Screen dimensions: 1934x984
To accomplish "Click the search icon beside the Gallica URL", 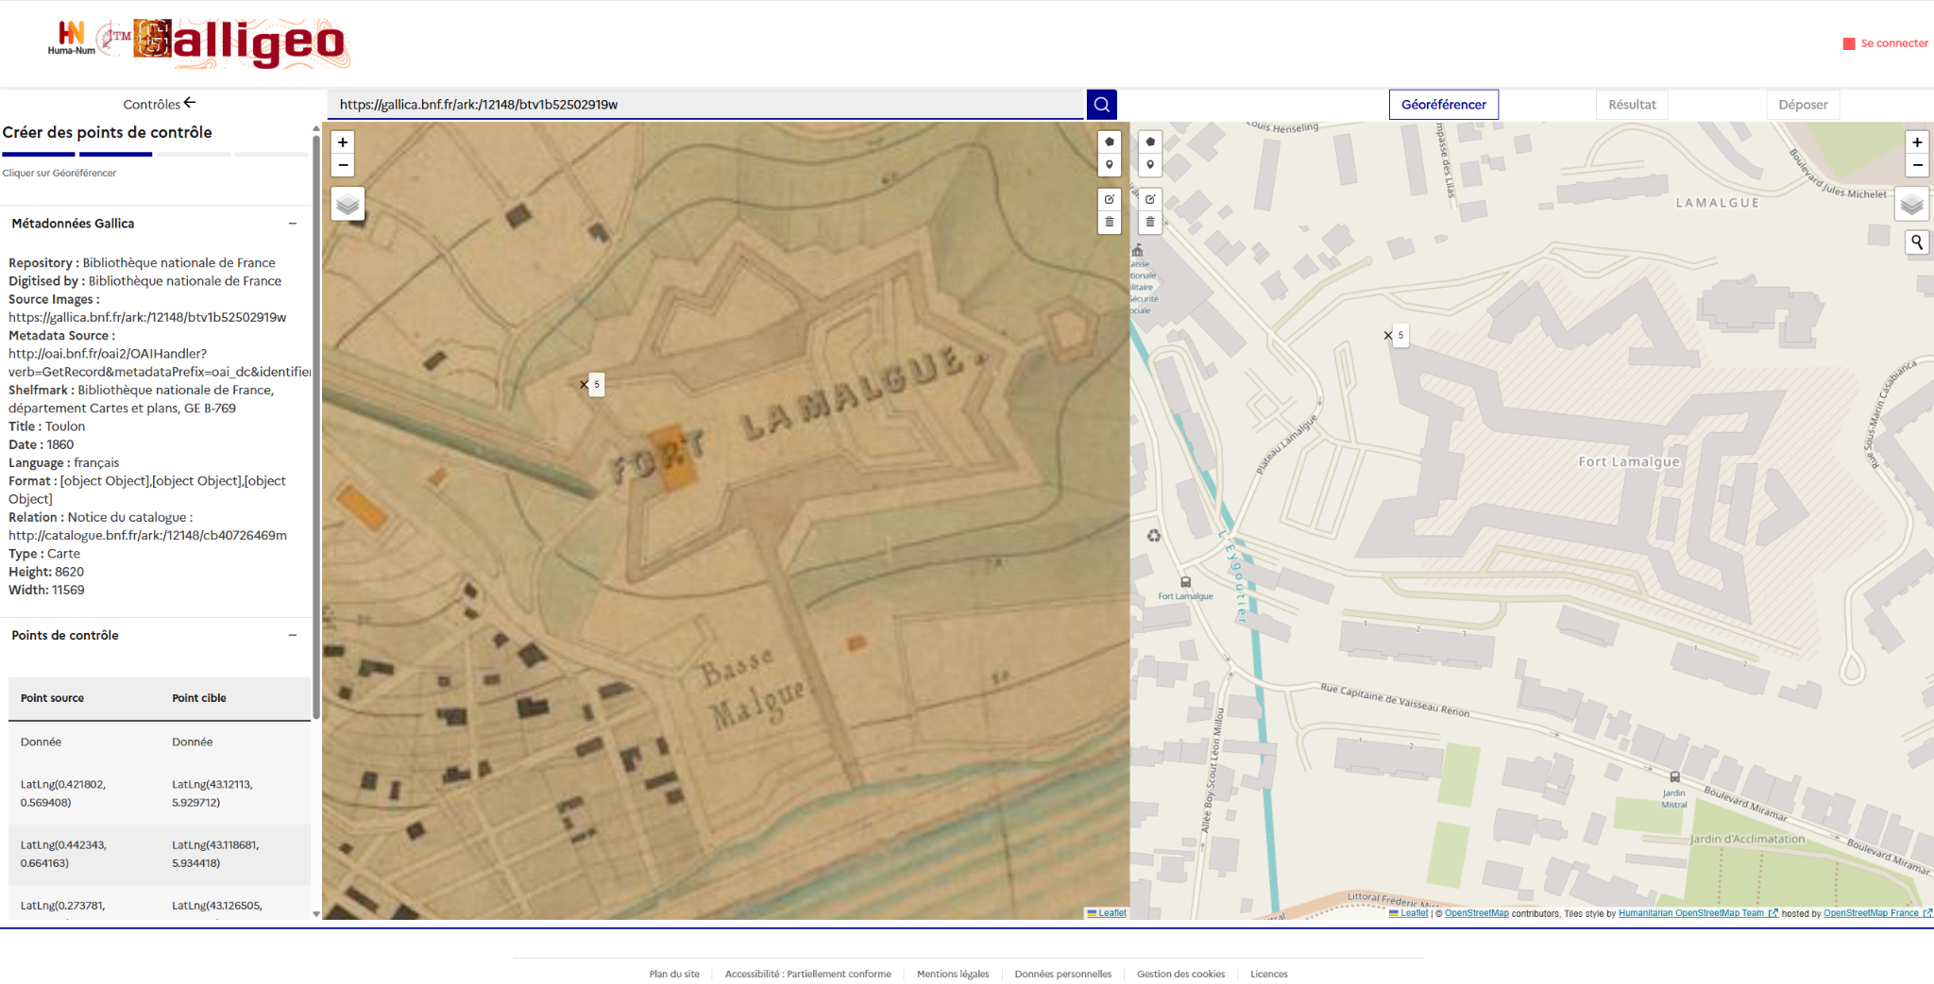I will coord(1101,105).
